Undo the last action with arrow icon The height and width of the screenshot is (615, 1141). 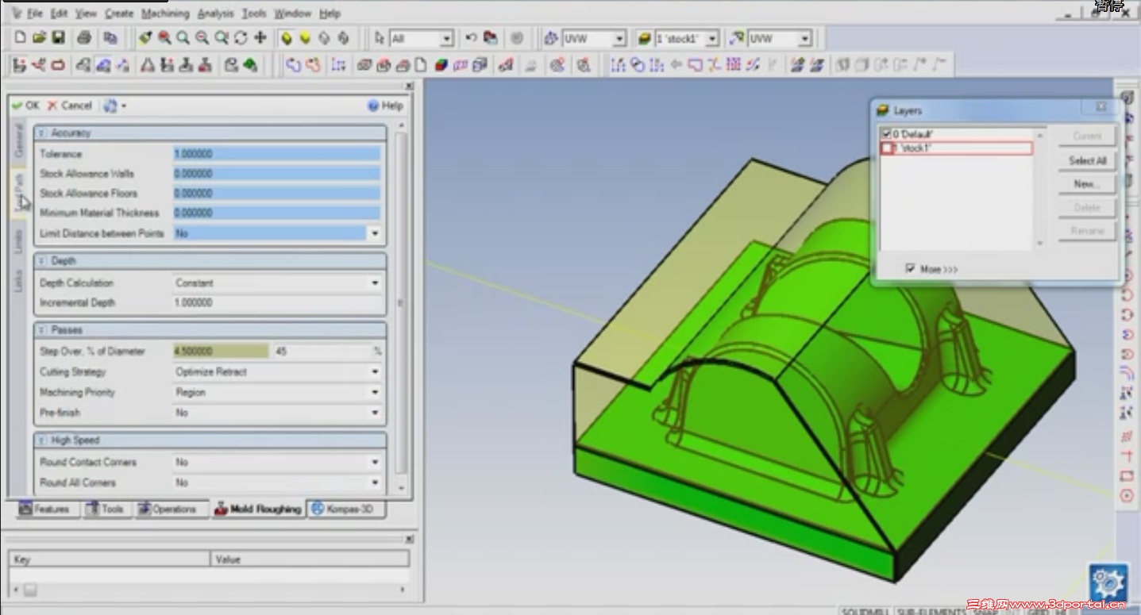click(x=471, y=38)
